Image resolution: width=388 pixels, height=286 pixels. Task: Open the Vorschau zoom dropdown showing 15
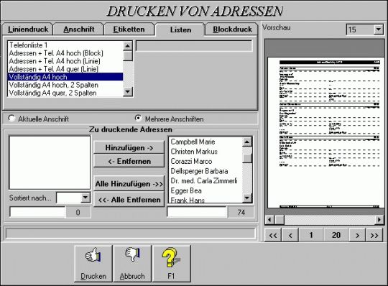(378, 29)
